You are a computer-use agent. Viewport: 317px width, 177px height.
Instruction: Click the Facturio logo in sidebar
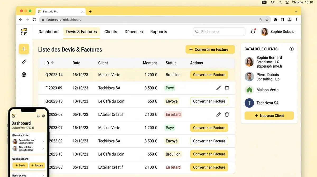(24, 32)
